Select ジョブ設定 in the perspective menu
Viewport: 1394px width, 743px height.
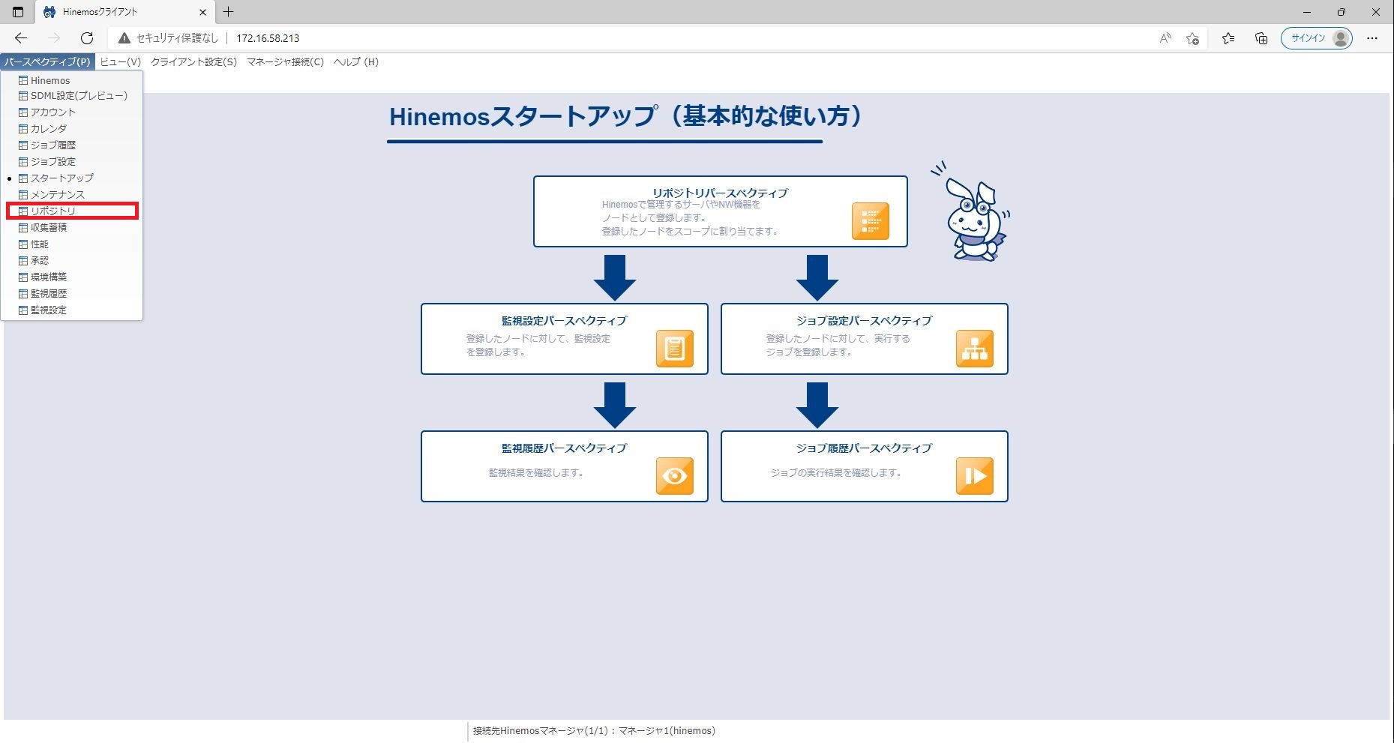(72, 162)
